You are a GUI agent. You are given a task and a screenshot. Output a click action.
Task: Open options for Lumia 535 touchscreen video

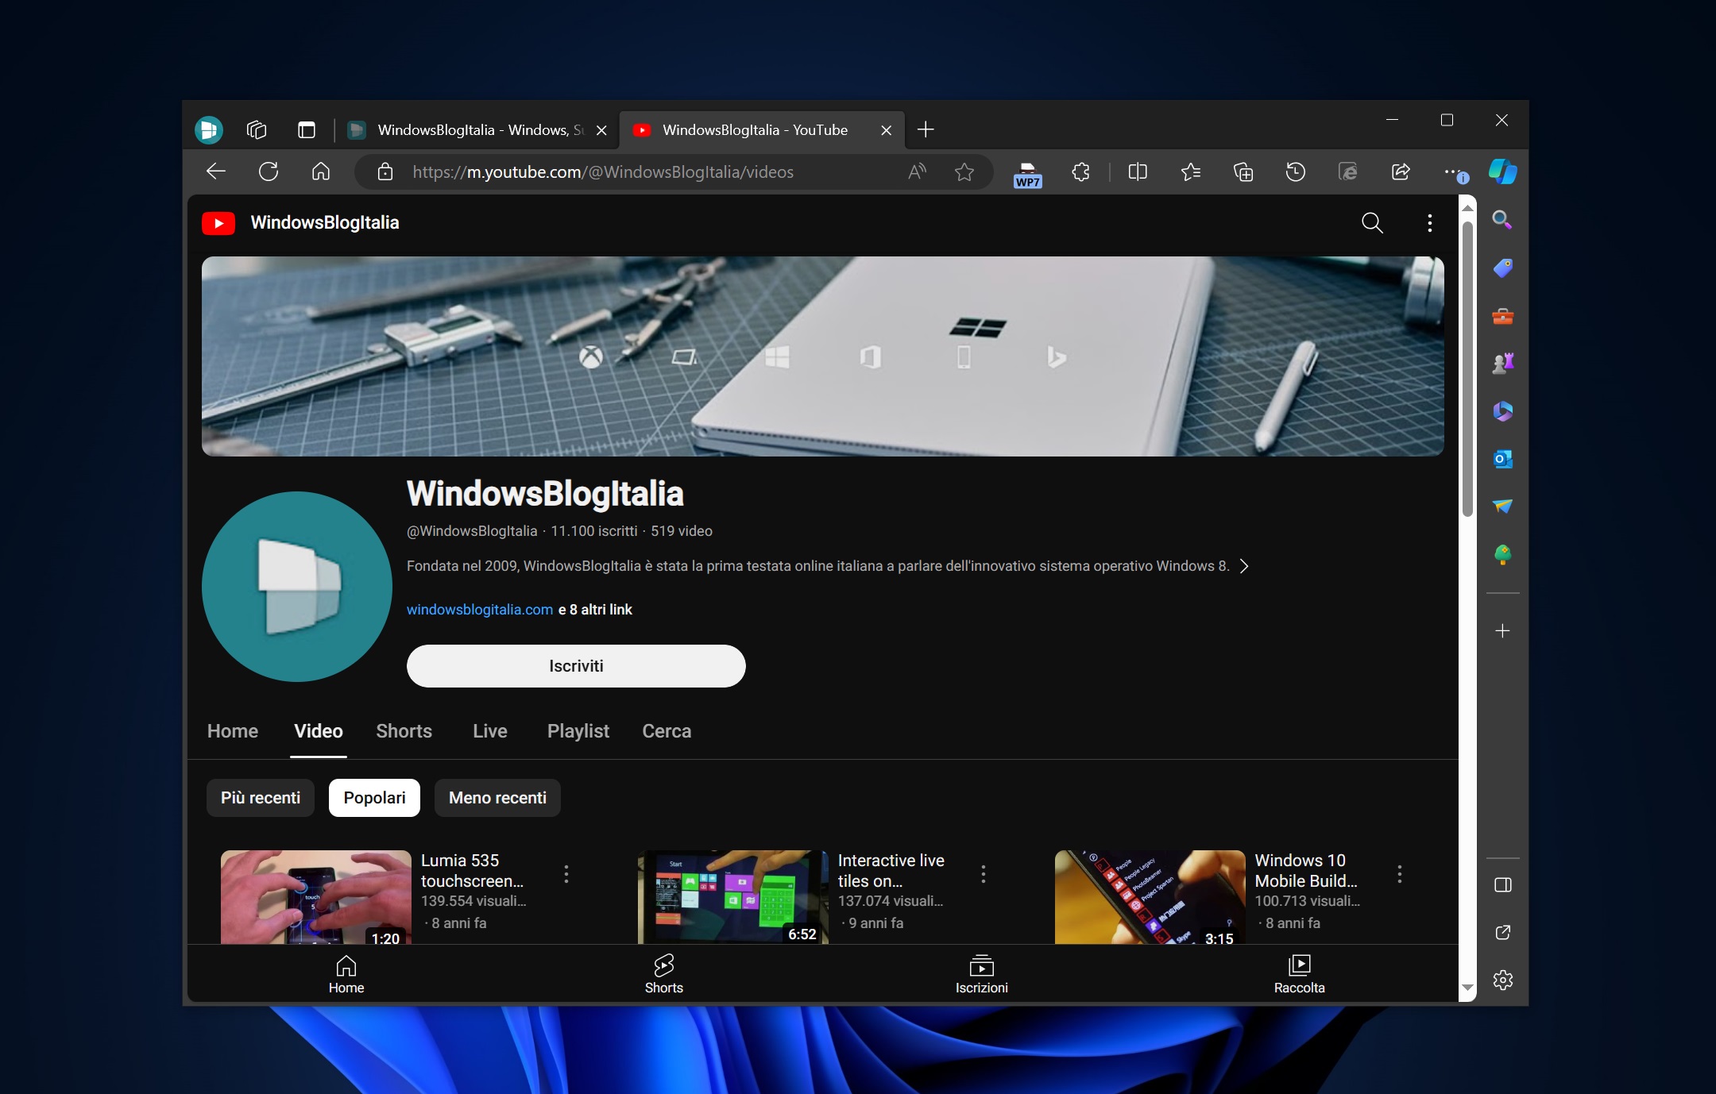pyautogui.click(x=566, y=874)
